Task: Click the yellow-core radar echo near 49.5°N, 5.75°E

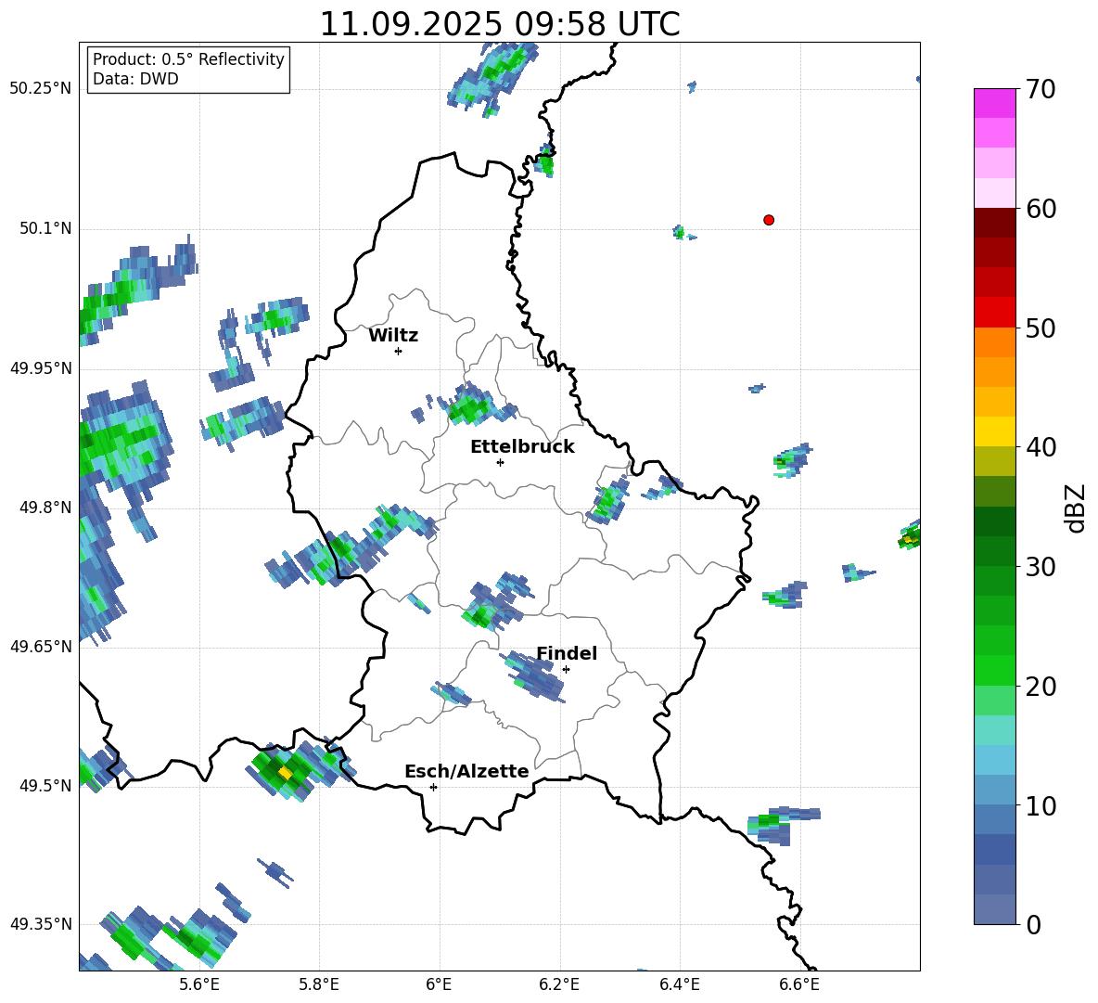Action: pos(285,773)
